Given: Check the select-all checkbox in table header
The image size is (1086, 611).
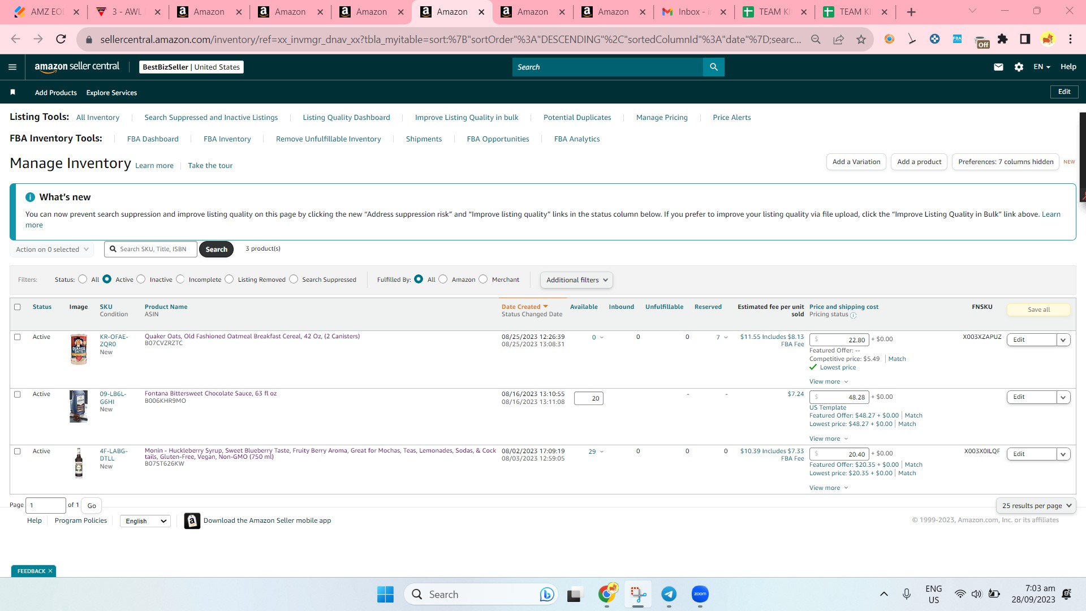Looking at the screenshot, I should (x=17, y=307).
